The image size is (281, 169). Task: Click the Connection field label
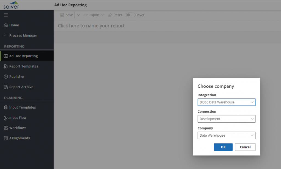[x=207, y=112]
